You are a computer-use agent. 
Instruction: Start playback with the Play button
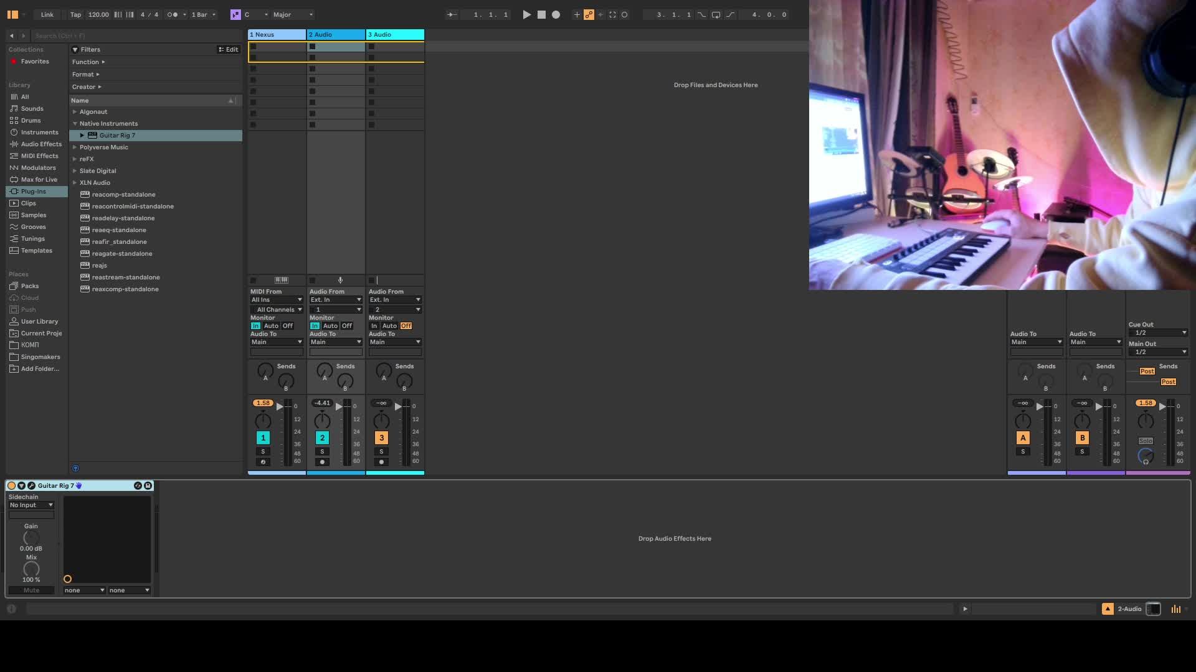click(526, 14)
